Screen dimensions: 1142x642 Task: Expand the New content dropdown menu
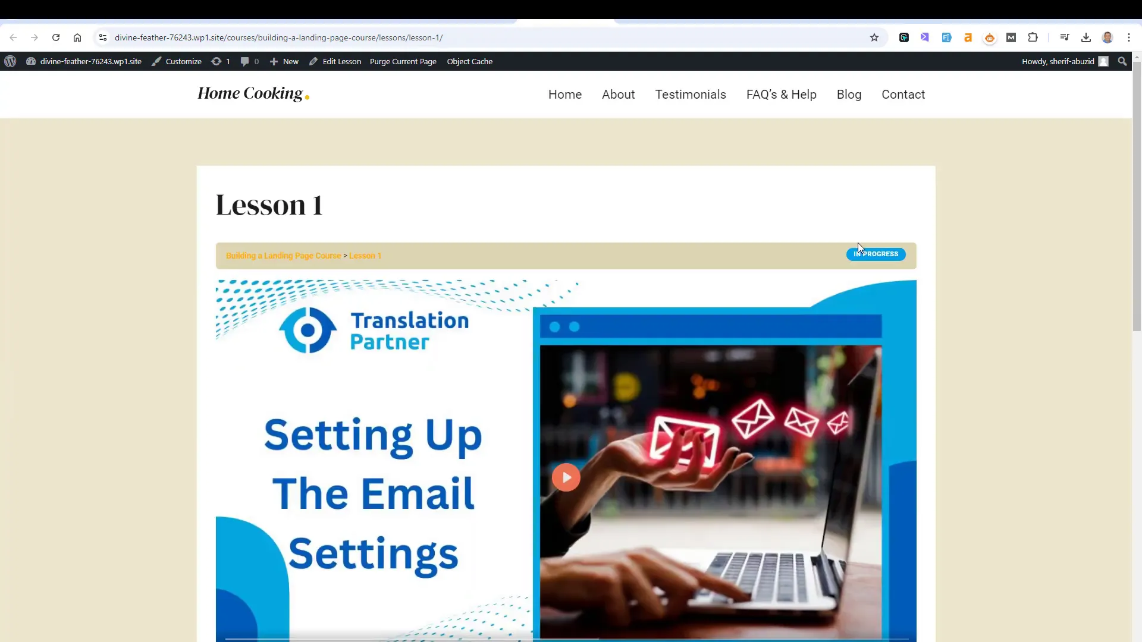click(x=284, y=61)
